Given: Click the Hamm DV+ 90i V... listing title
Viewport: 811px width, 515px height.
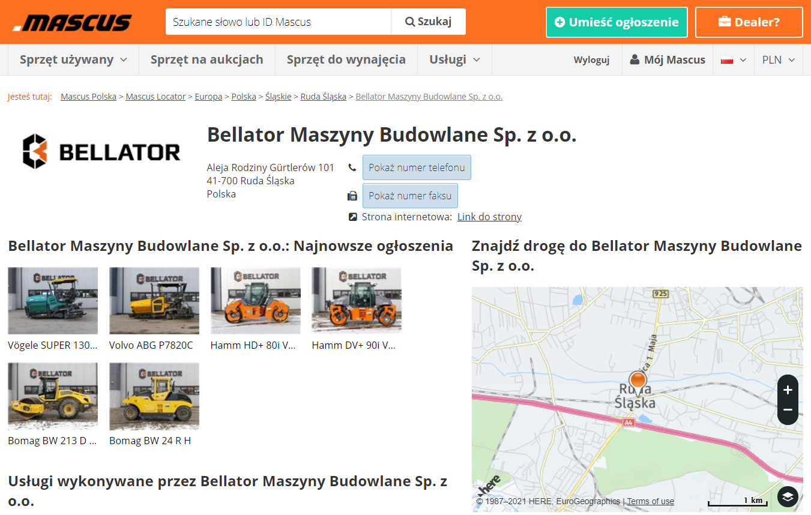Looking at the screenshot, I should tap(354, 345).
